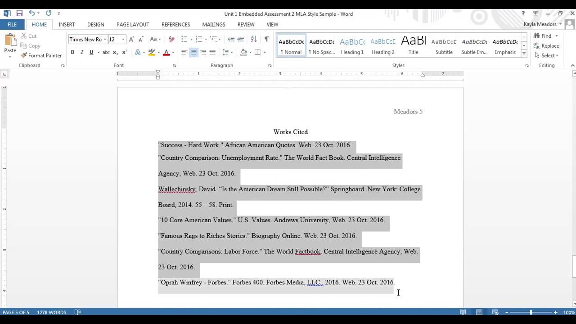Switch to Web Layout view

(495, 312)
